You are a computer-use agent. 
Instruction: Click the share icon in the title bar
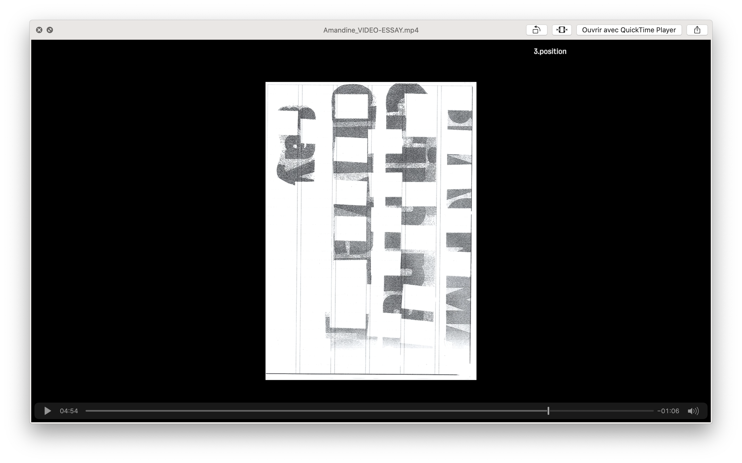[x=697, y=30]
